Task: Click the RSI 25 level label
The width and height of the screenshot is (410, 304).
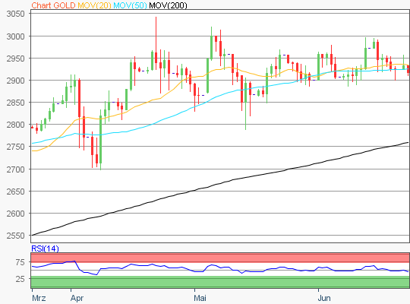Action: pos(20,279)
